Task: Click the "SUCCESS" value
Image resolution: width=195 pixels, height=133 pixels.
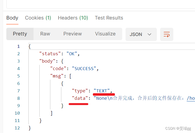Action: pyautogui.click(x=84, y=68)
